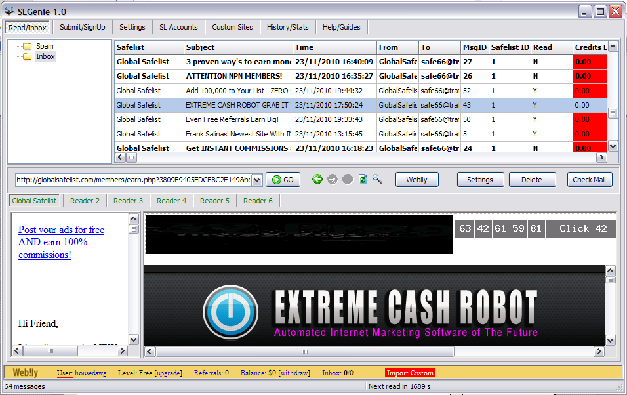Sort by the From column header
This screenshot has width=627, height=395.
pyautogui.click(x=397, y=47)
